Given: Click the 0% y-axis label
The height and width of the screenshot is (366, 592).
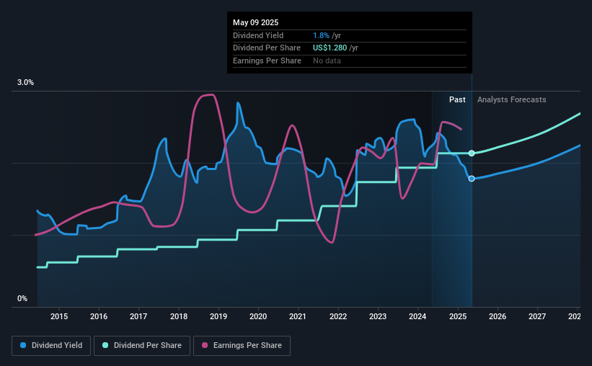Looking at the screenshot, I should click(22, 298).
